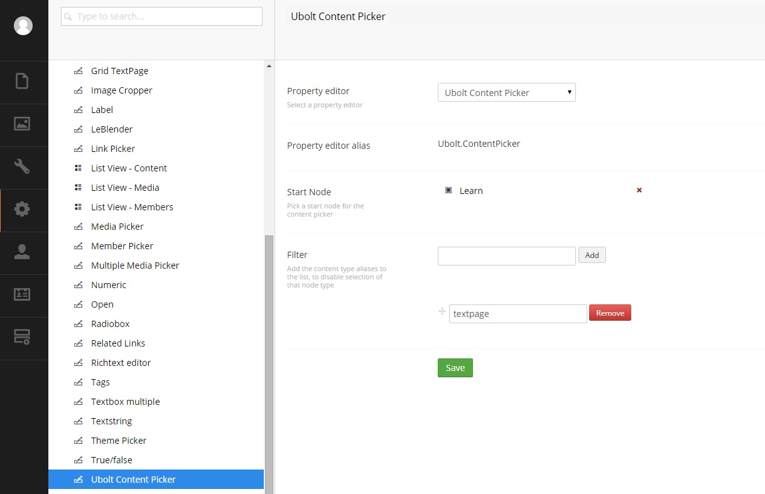Open the Members section ID card icon
Image resolution: width=765 pixels, height=494 pixels.
[22, 294]
